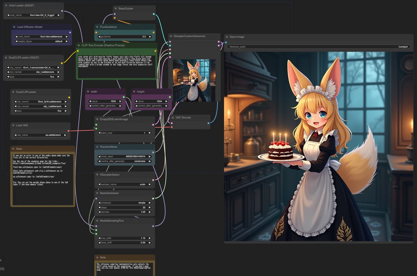The image size is (417, 276).
Task: Click the purple output slot of ModelSamplingFlux
Action: (154, 226)
